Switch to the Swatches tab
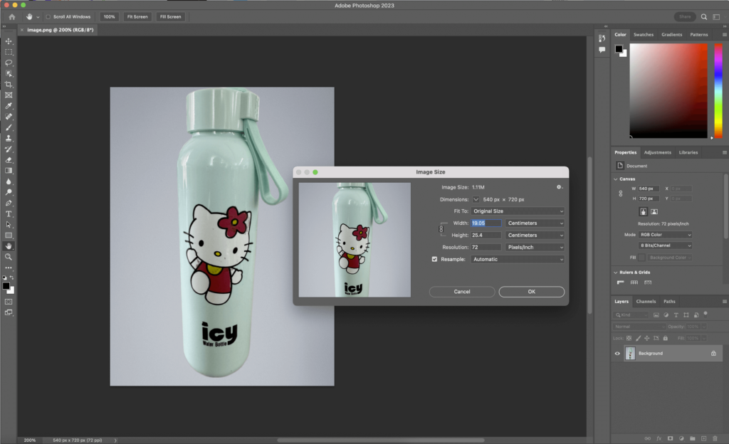Image resolution: width=729 pixels, height=444 pixels. click(x=644, y=34)
